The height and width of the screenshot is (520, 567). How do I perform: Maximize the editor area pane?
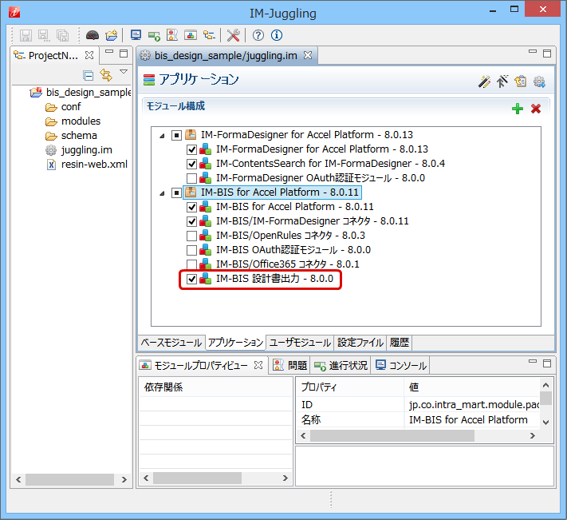pos(547,54)
